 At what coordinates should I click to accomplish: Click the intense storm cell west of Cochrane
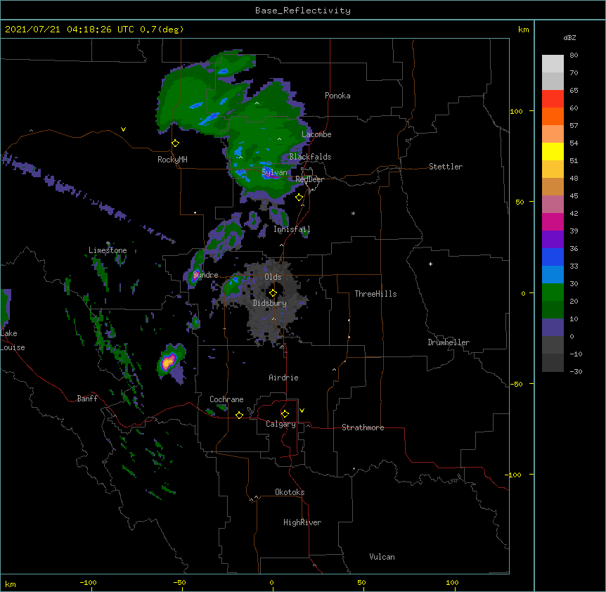169,362
